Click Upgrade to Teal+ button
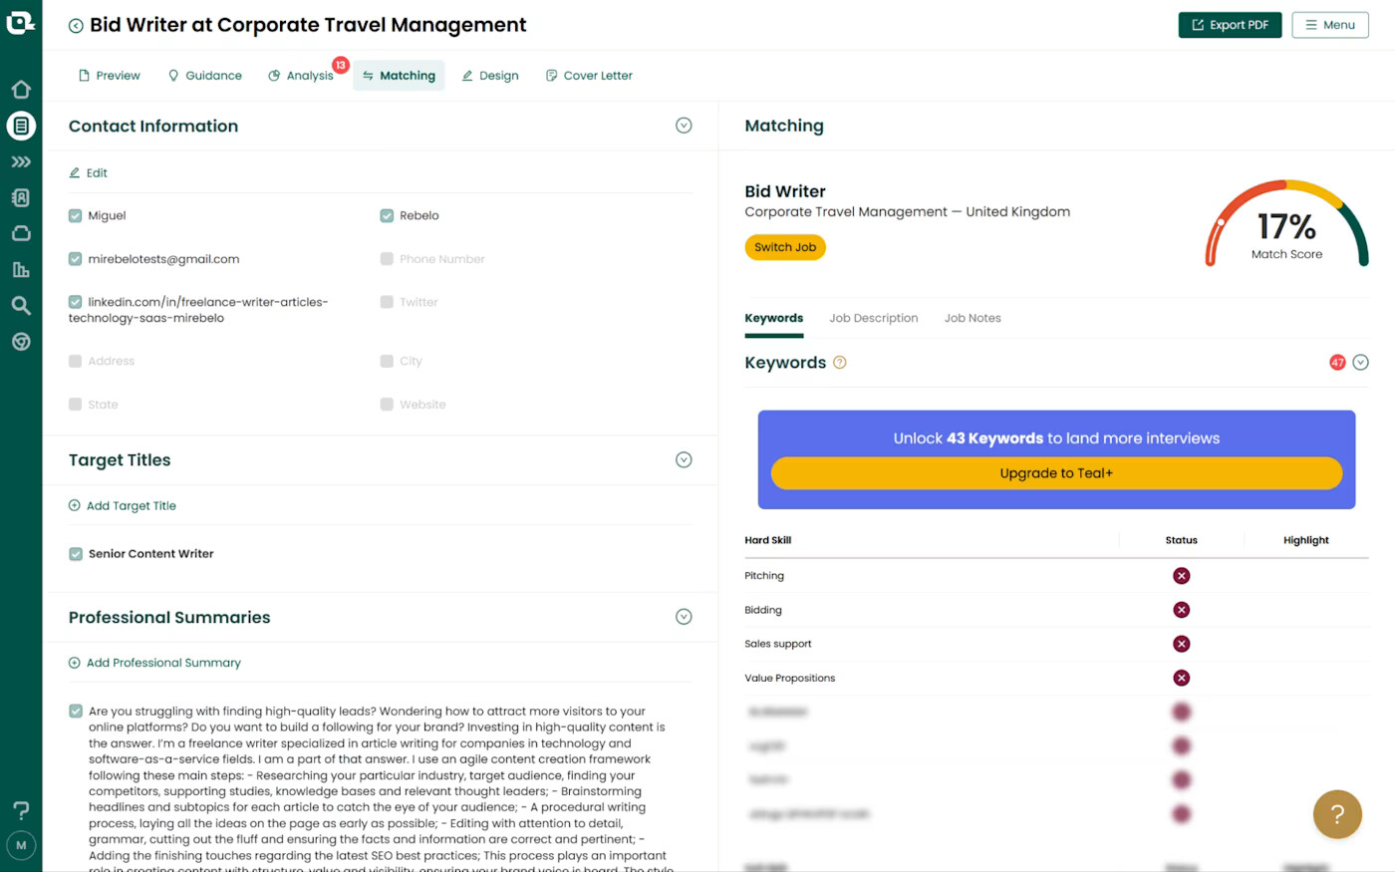The height and width of the screenshot is (872, 1395). [x=1056, y=473]
